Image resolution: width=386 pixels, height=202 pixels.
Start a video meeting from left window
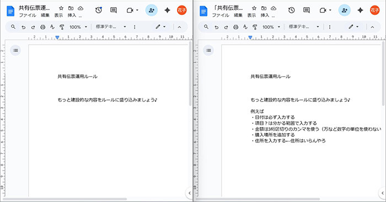point(130,10)
